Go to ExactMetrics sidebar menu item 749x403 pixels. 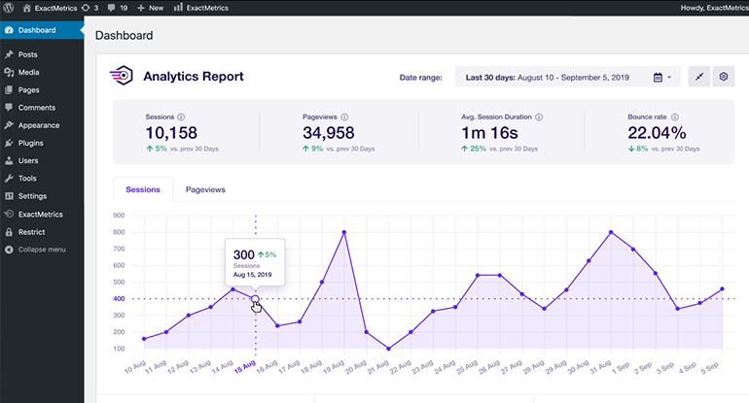(x=40, y=214)
